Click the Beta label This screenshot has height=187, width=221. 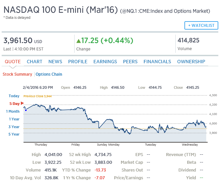(x=191, y=162)
